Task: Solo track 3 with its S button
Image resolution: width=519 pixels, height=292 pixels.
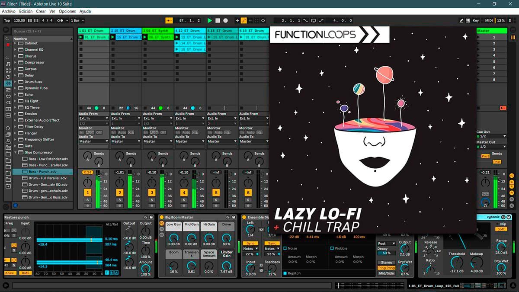Action: 152,200
